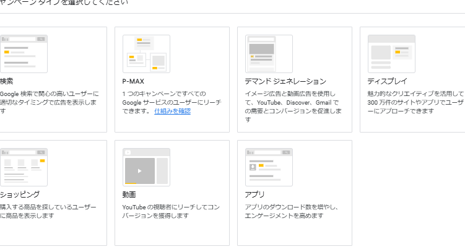Click the 魅力的なクリエイティブを活用して description
The image size is (465, 249).
point(415,102)
